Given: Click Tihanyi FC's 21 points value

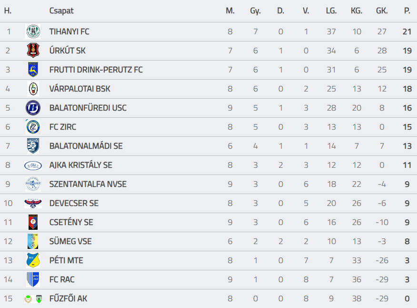Looking at the screenshot, I should click(407, 32).
